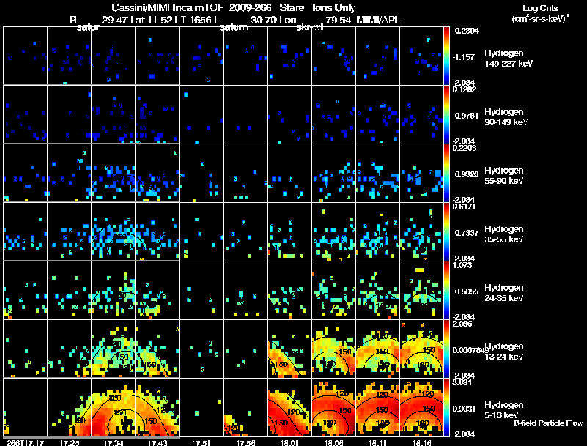Click the 79.54 longitude header value
Viewport: 587px width, 446px height.
tap(338, 21)
